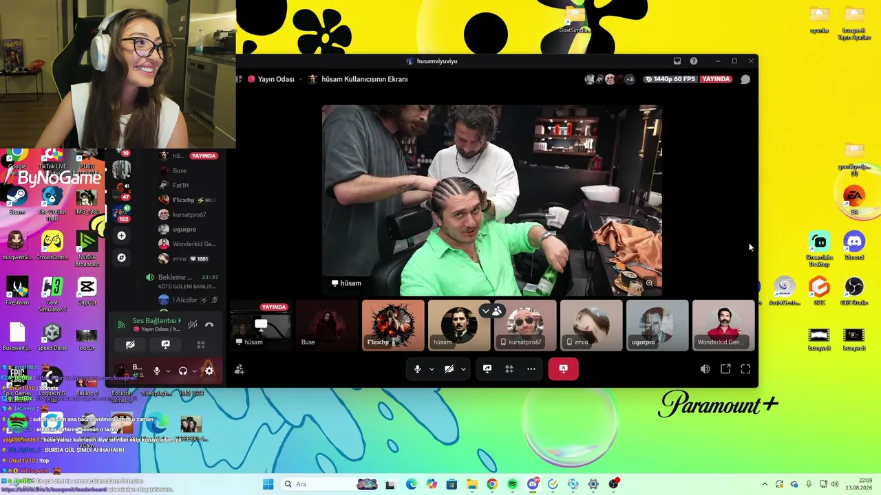The height and width of the screenshot is (495, 881).
Task: Select Flexby's participant tile
Action: pos(393,325)
